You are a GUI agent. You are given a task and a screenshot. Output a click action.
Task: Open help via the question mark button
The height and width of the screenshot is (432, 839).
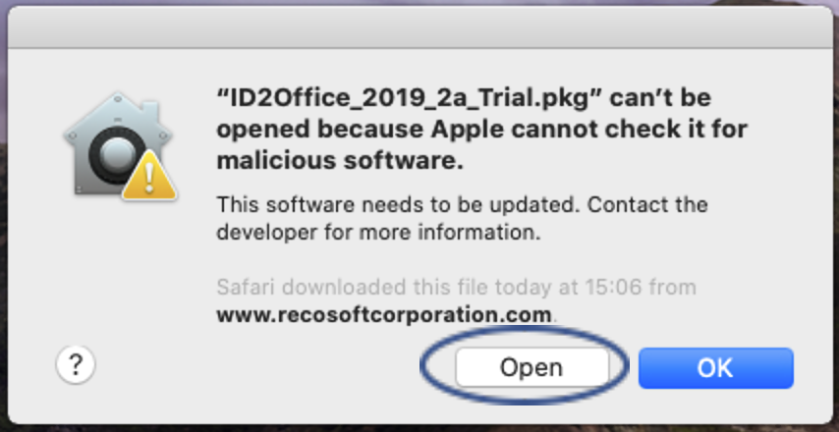tap(76, 365)
